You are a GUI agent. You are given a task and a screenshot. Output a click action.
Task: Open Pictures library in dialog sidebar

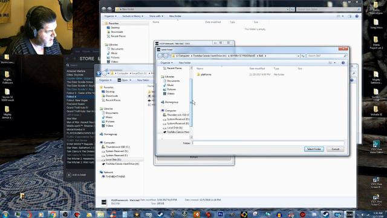pyautogui.click(x=171, y=89)
